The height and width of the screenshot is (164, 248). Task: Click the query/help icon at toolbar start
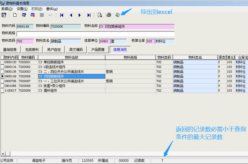(x=4, y=15)
